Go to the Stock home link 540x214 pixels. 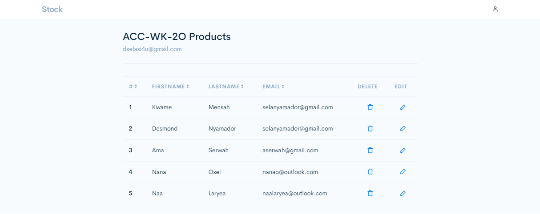pyautogui.click(x=52, y=9)
